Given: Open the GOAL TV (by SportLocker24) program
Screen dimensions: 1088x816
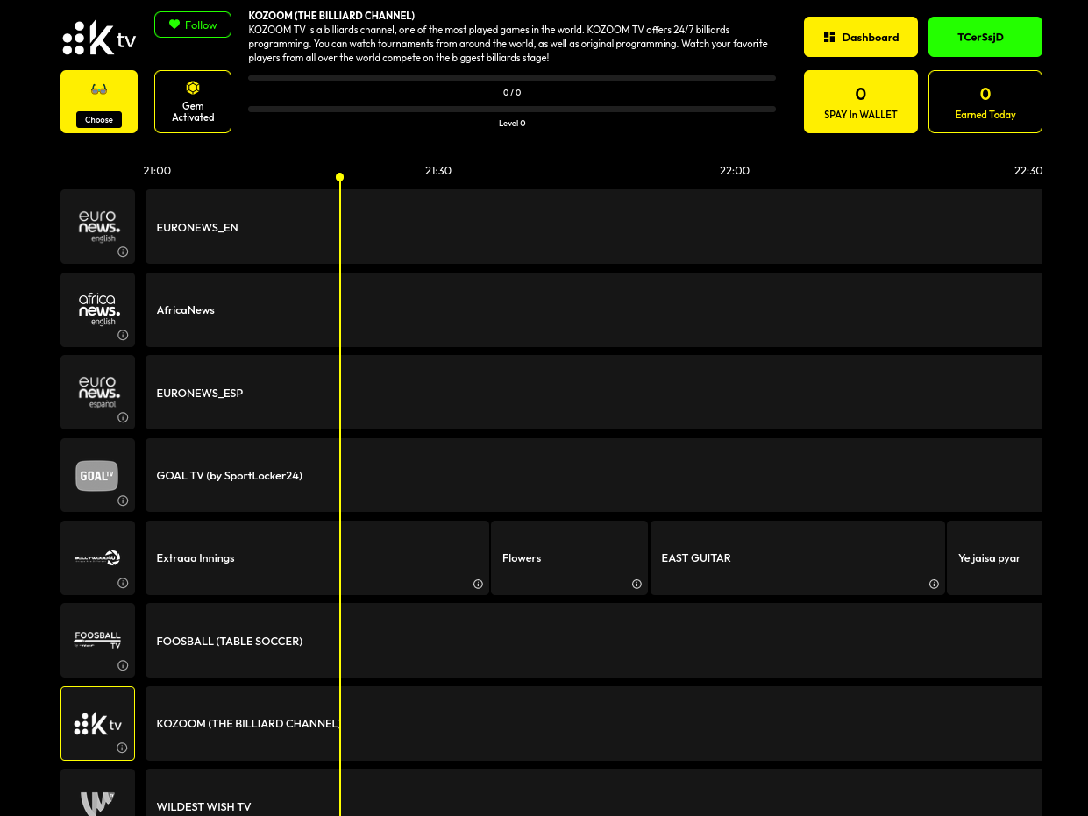Looking at the screenshot, I should point(594,475).
